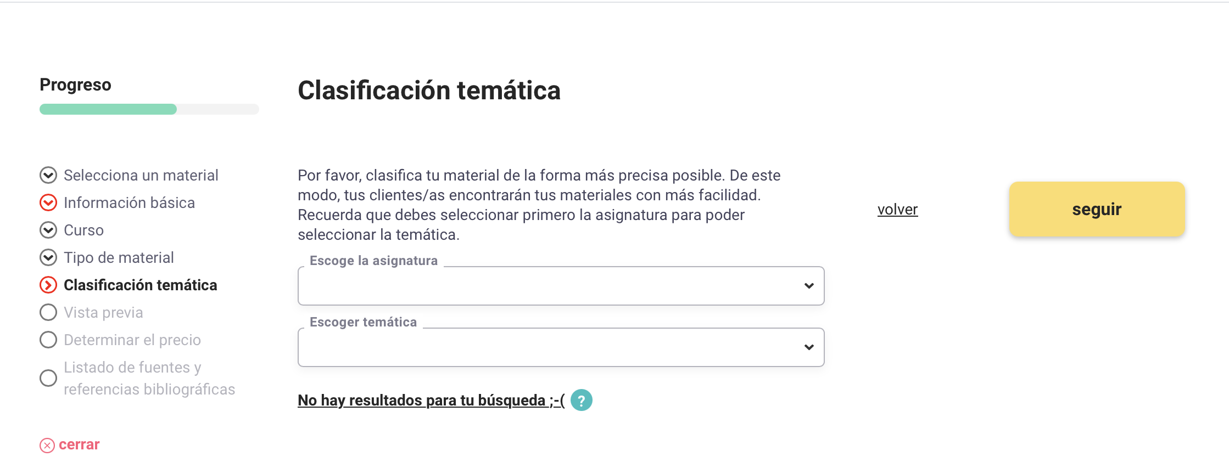Click the chevron arrow in asignatura field

808,286
